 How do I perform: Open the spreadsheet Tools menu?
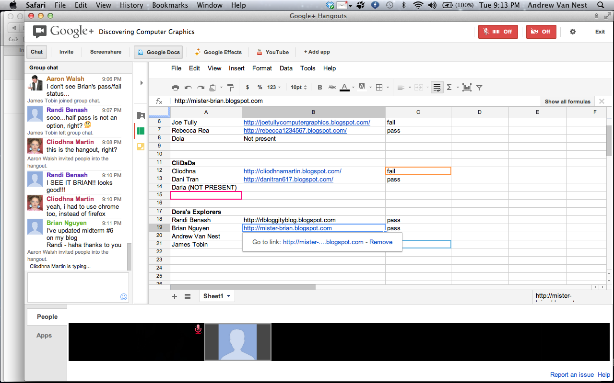[x=308, y=68]
